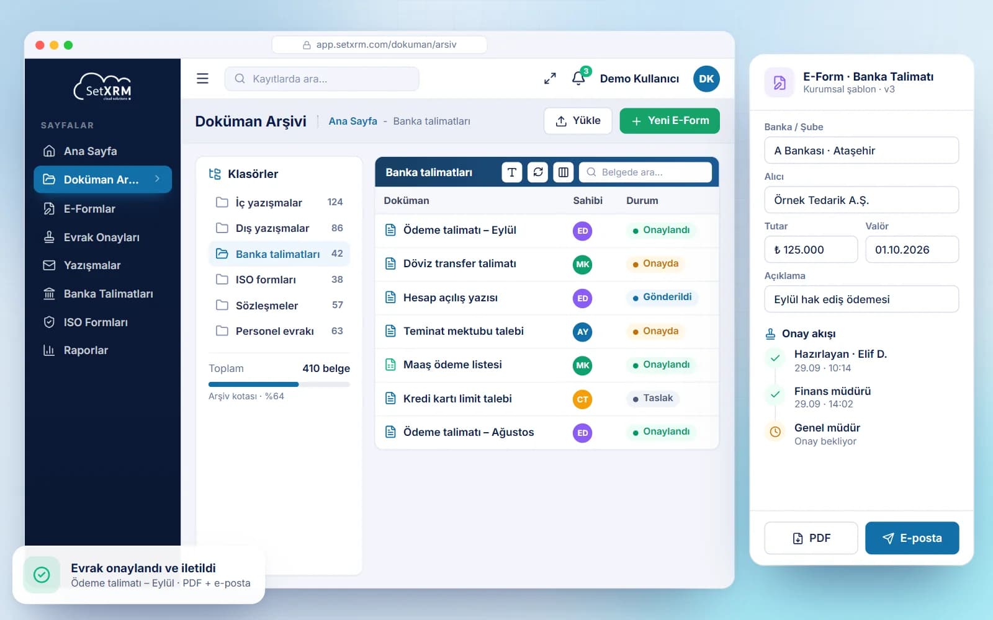The image size is (993, 620).
Task: Edit the Banka / Şube field
Action: (x=861, y=151)
